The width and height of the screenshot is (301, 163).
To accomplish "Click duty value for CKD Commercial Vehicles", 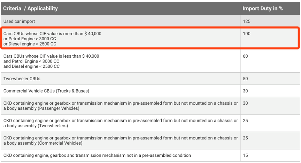I will pos(245,138).
